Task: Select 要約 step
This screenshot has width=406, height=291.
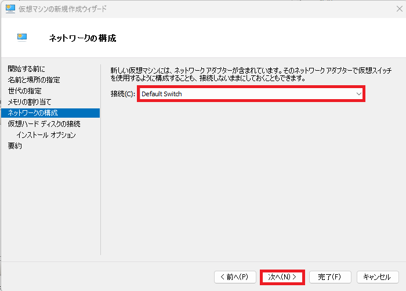Action: click(x=14, y=146)
